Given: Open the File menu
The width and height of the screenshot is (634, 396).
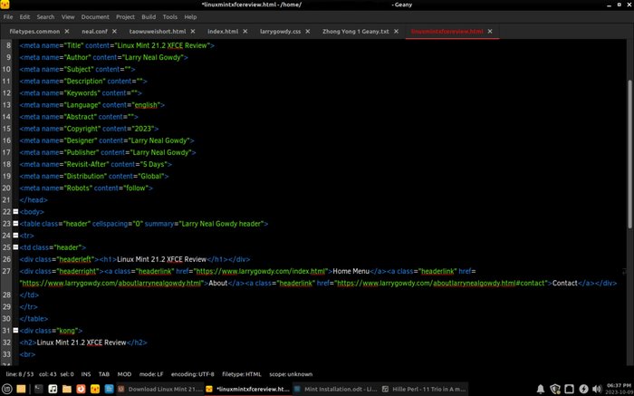Looking at the screenshot, I should point(8,17).
